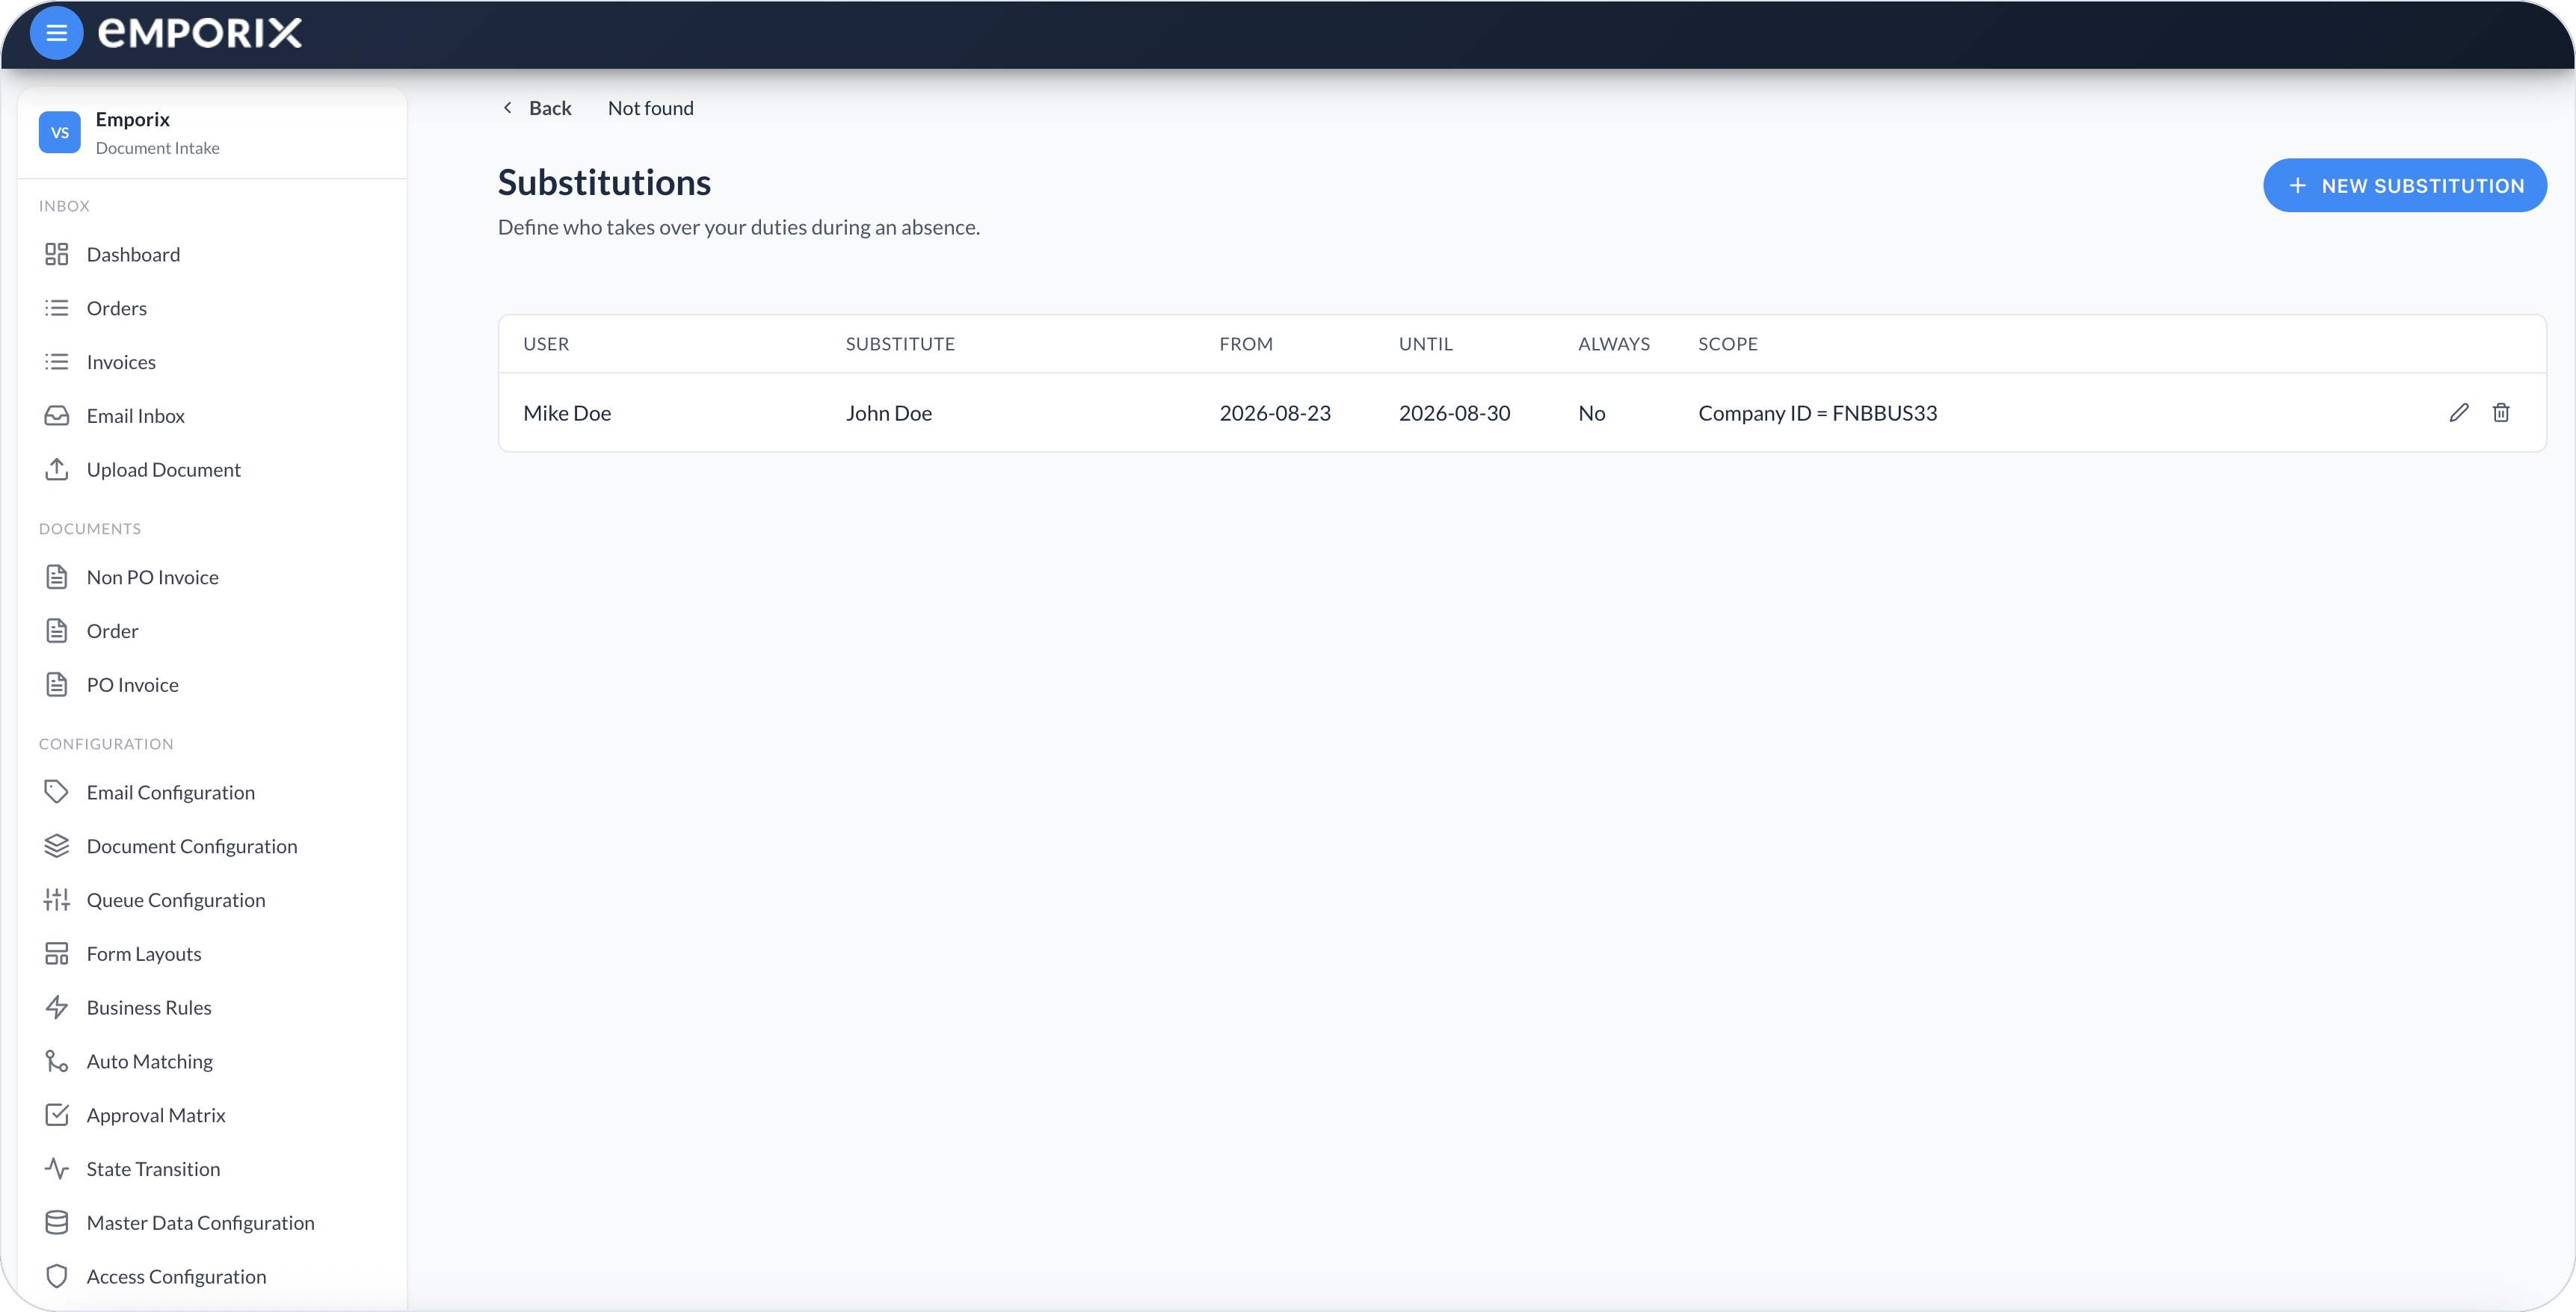Click the New Substitution button
This screenshot has height=1312, width=2576.
point(2404,186)
